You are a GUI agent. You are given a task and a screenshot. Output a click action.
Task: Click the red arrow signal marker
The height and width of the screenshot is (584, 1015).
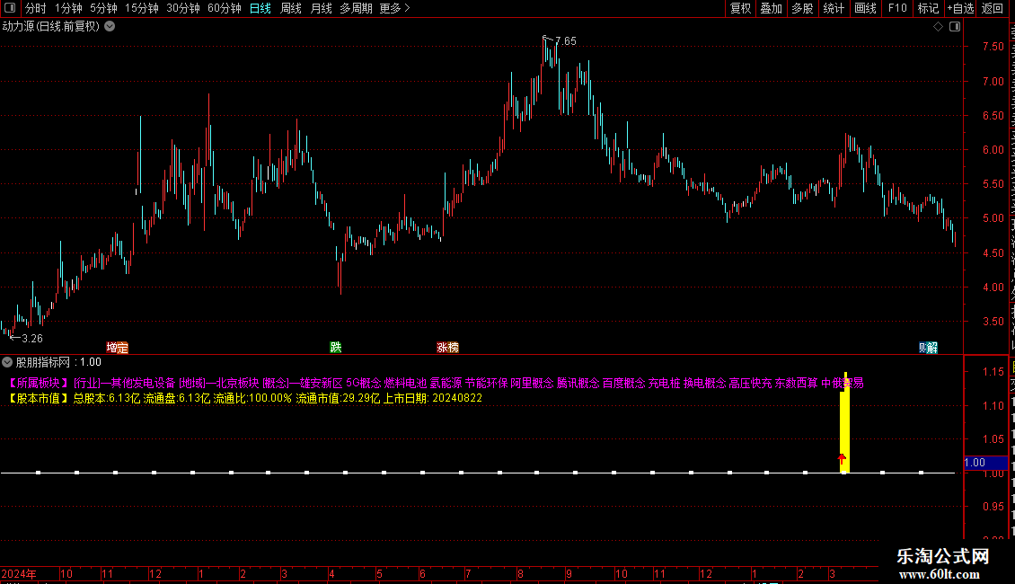click(842, 459)
